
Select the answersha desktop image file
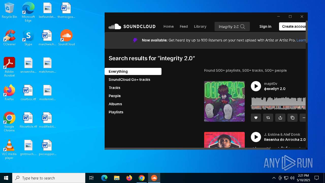coord(28,65)
